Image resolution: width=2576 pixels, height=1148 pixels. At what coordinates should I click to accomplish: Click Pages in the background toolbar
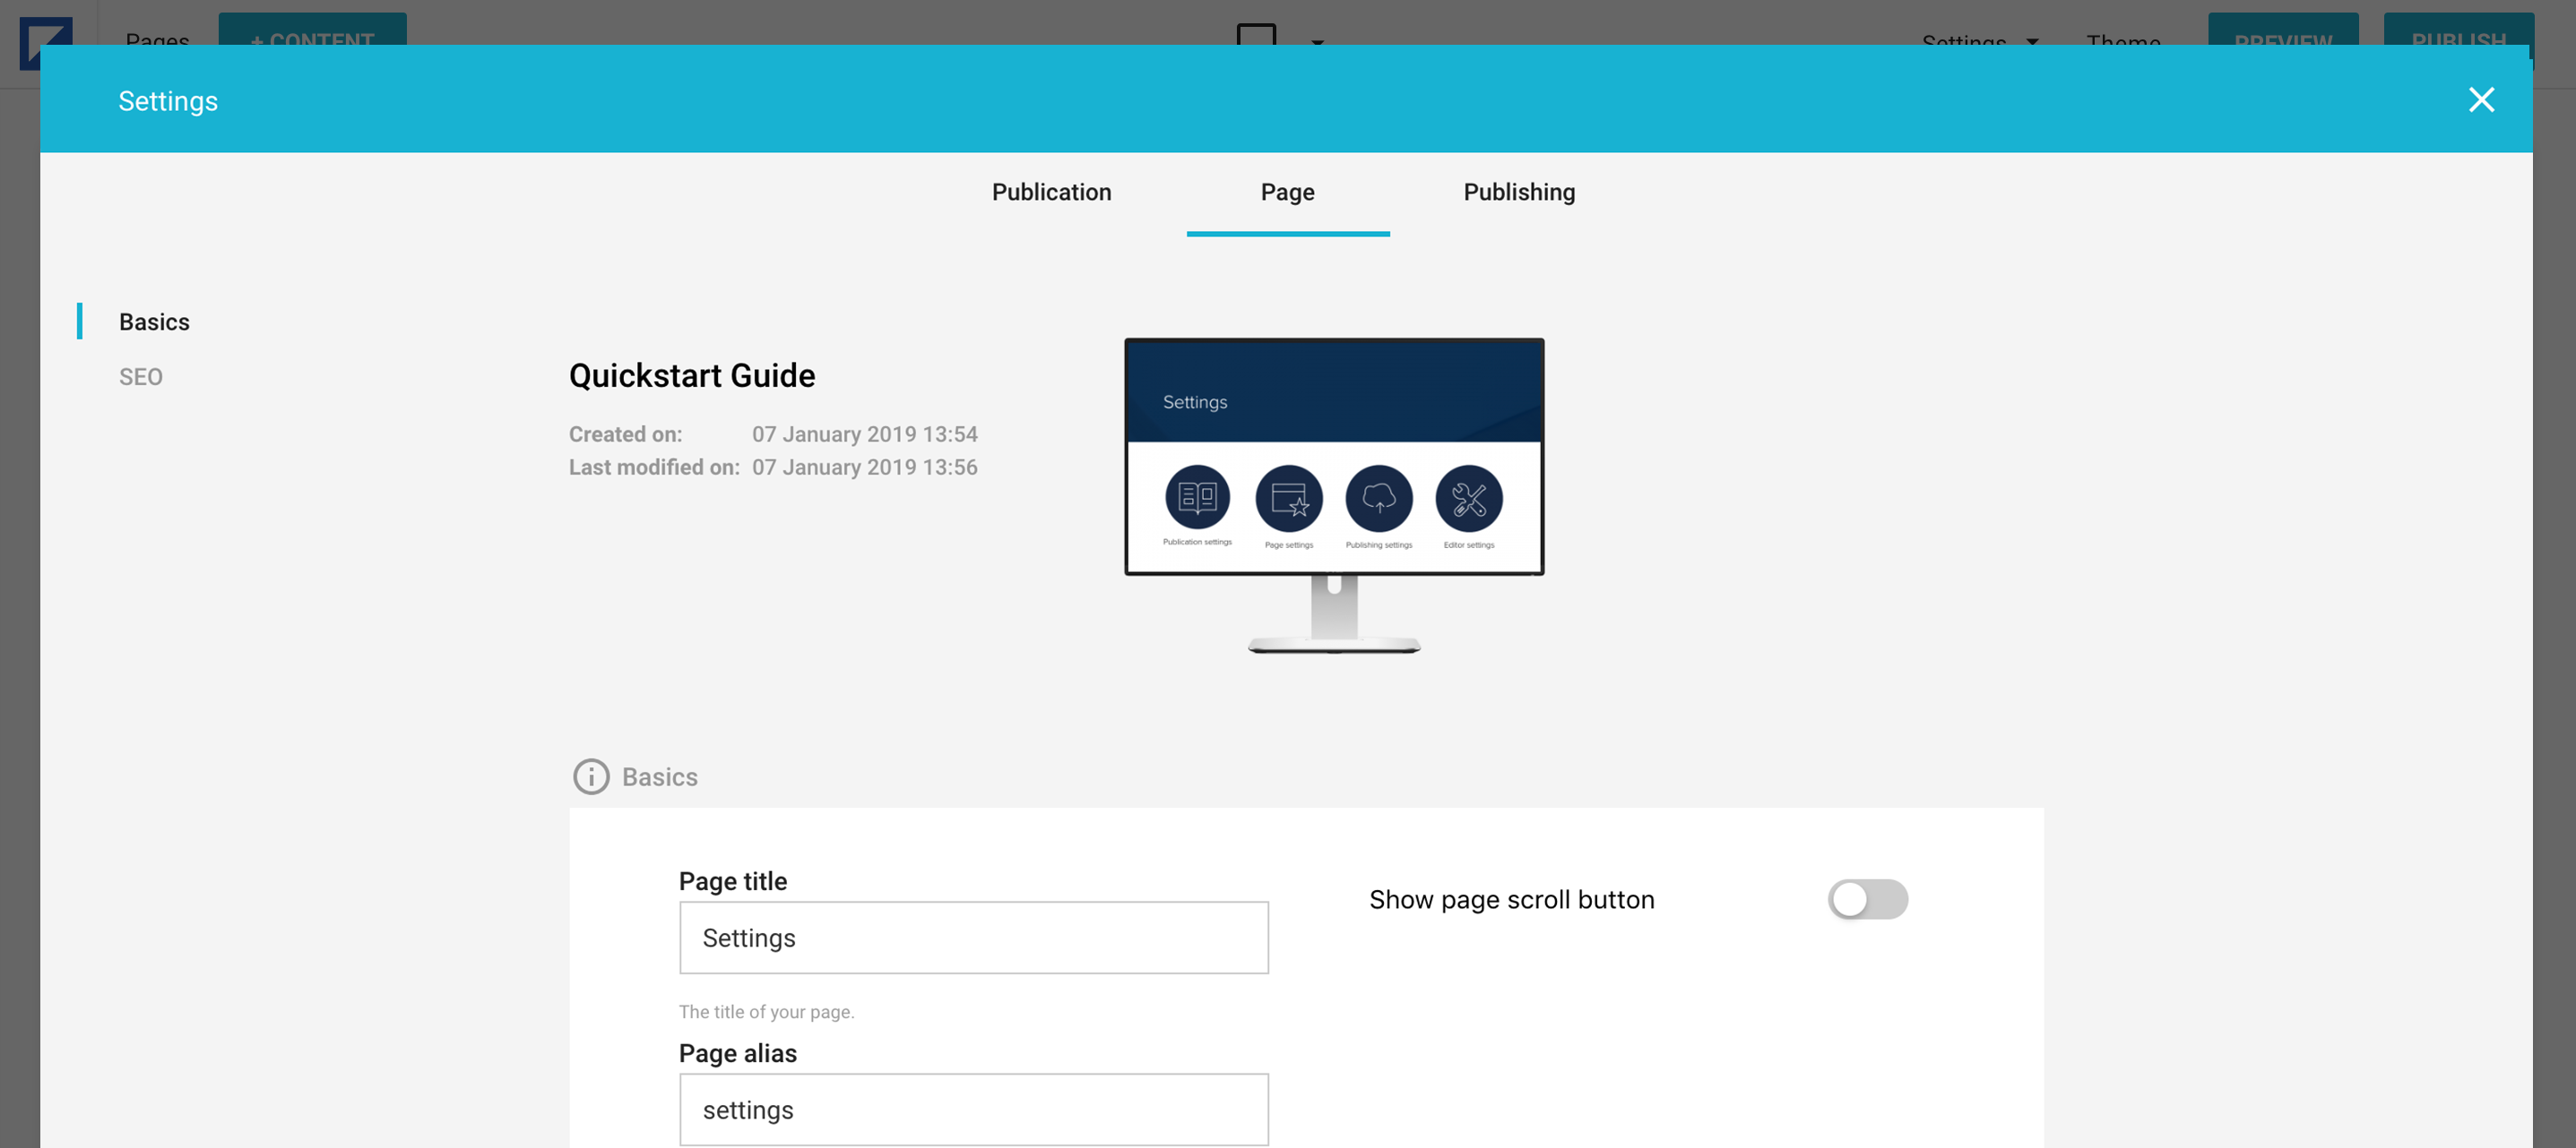pos(157,40)
